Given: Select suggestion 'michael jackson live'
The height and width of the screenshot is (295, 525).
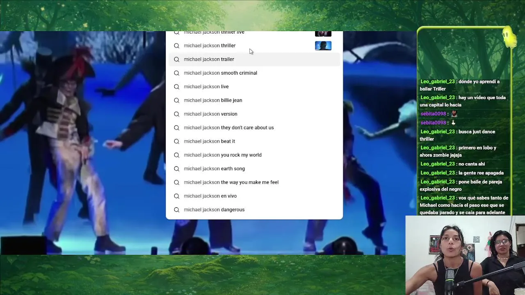Looking at the screenshot, I should click(254, 86).
